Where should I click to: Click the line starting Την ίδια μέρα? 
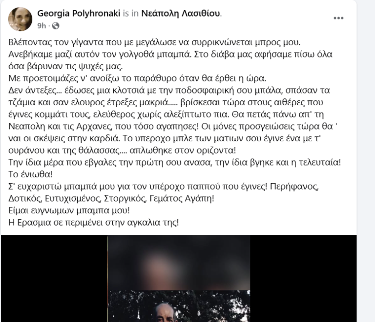[175, 162]
